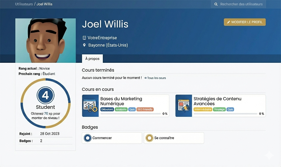Go to Utilisateurs breadcrumb
The height and width of the screenshot is (167, 281).
point(24,4)
